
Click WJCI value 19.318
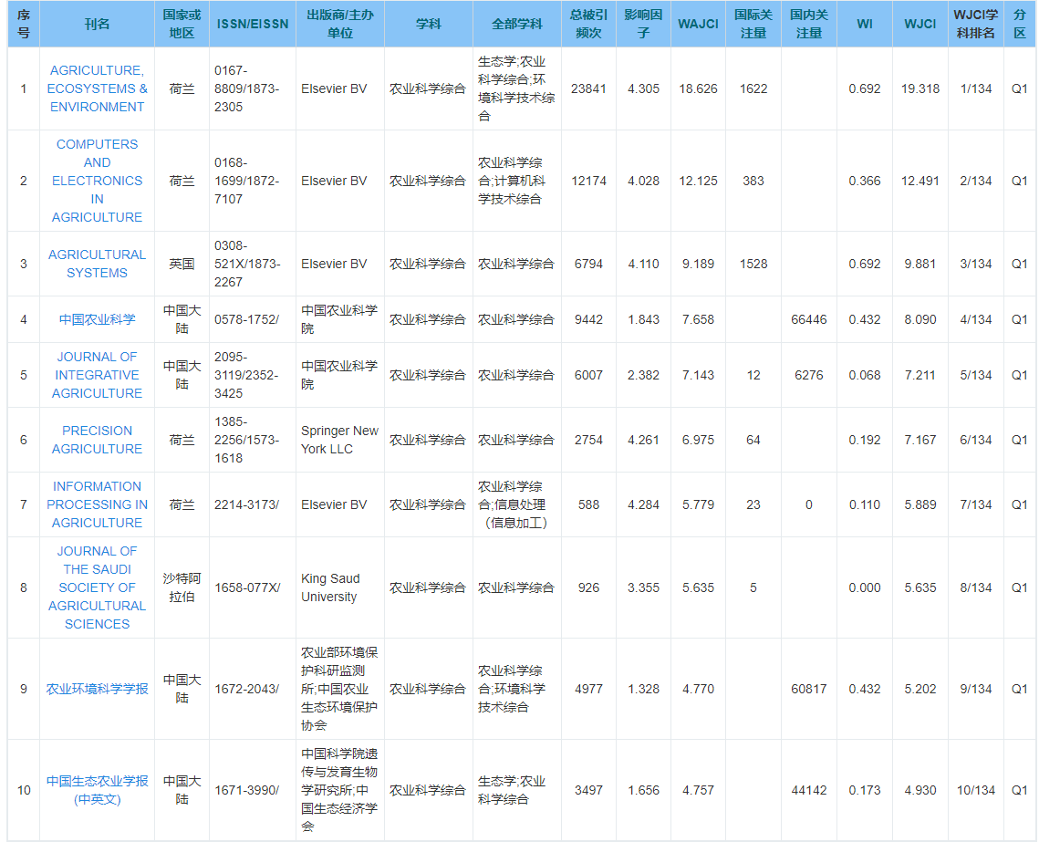pyautogui.click(x=920, y=88)
